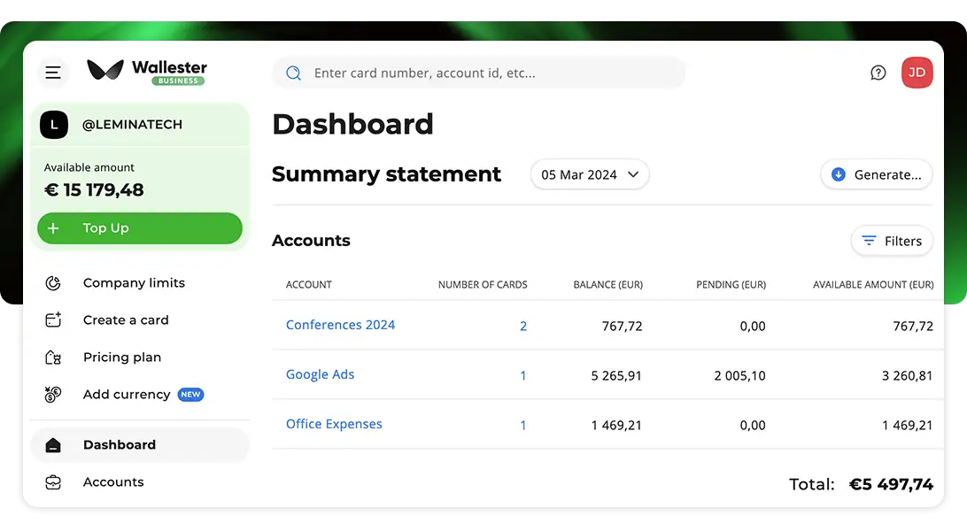Viewport: 967px width, 531px height.
Task: Open the 05 Mar 2024 date dropdown
Action: click(590, 174)
